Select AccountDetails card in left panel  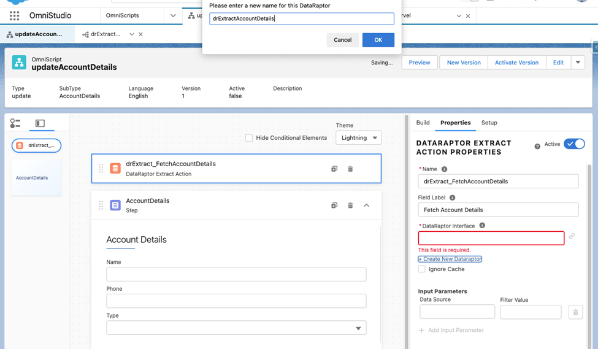point(37,178)
